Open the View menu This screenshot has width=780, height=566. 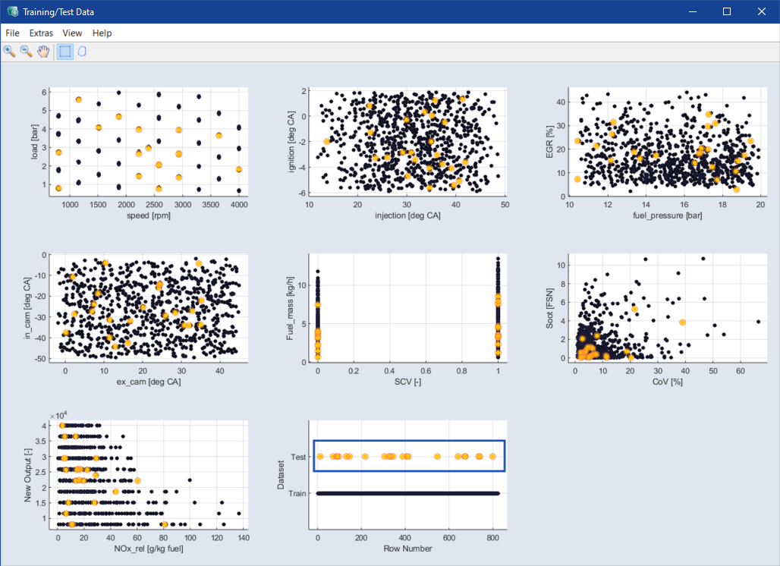tap(72, 33)
